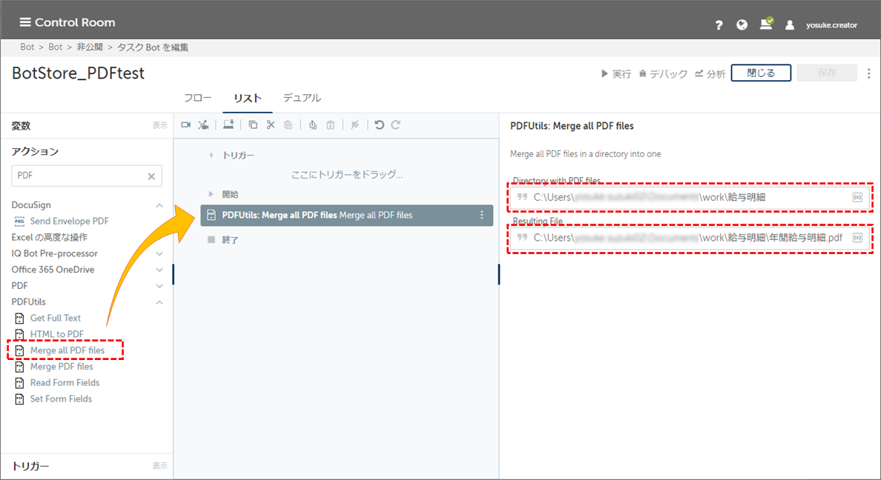Screen dimensions: 881x480
Task: Go to 非公開 in the breadcrumb
Action: tap(90, 47)
